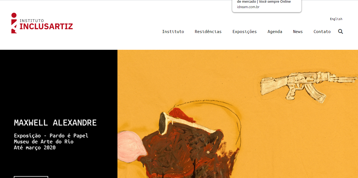The height and width of the screenshot is (178, 358).
Task: Open the Contato page
Action: coord(322,32)
